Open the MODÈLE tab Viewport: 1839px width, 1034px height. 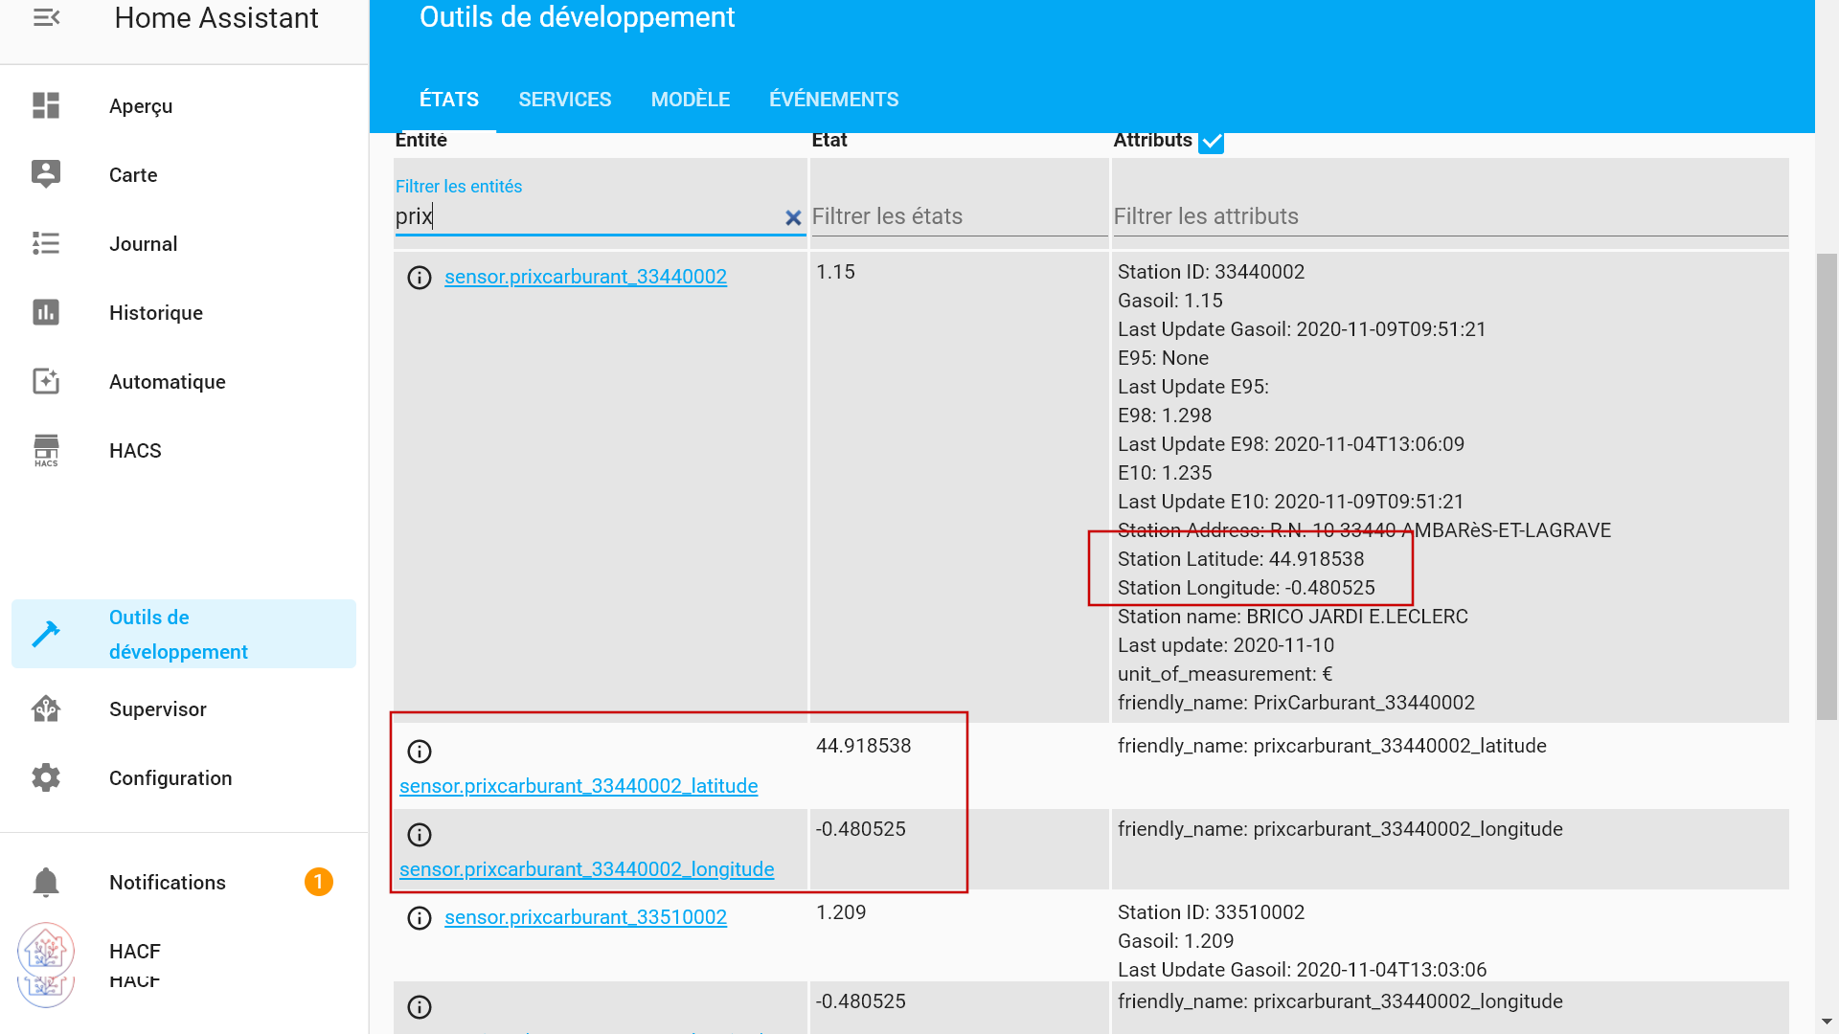click(690, 100)
